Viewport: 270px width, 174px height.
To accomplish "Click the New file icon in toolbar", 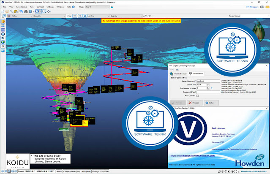I will click(3, 11).
